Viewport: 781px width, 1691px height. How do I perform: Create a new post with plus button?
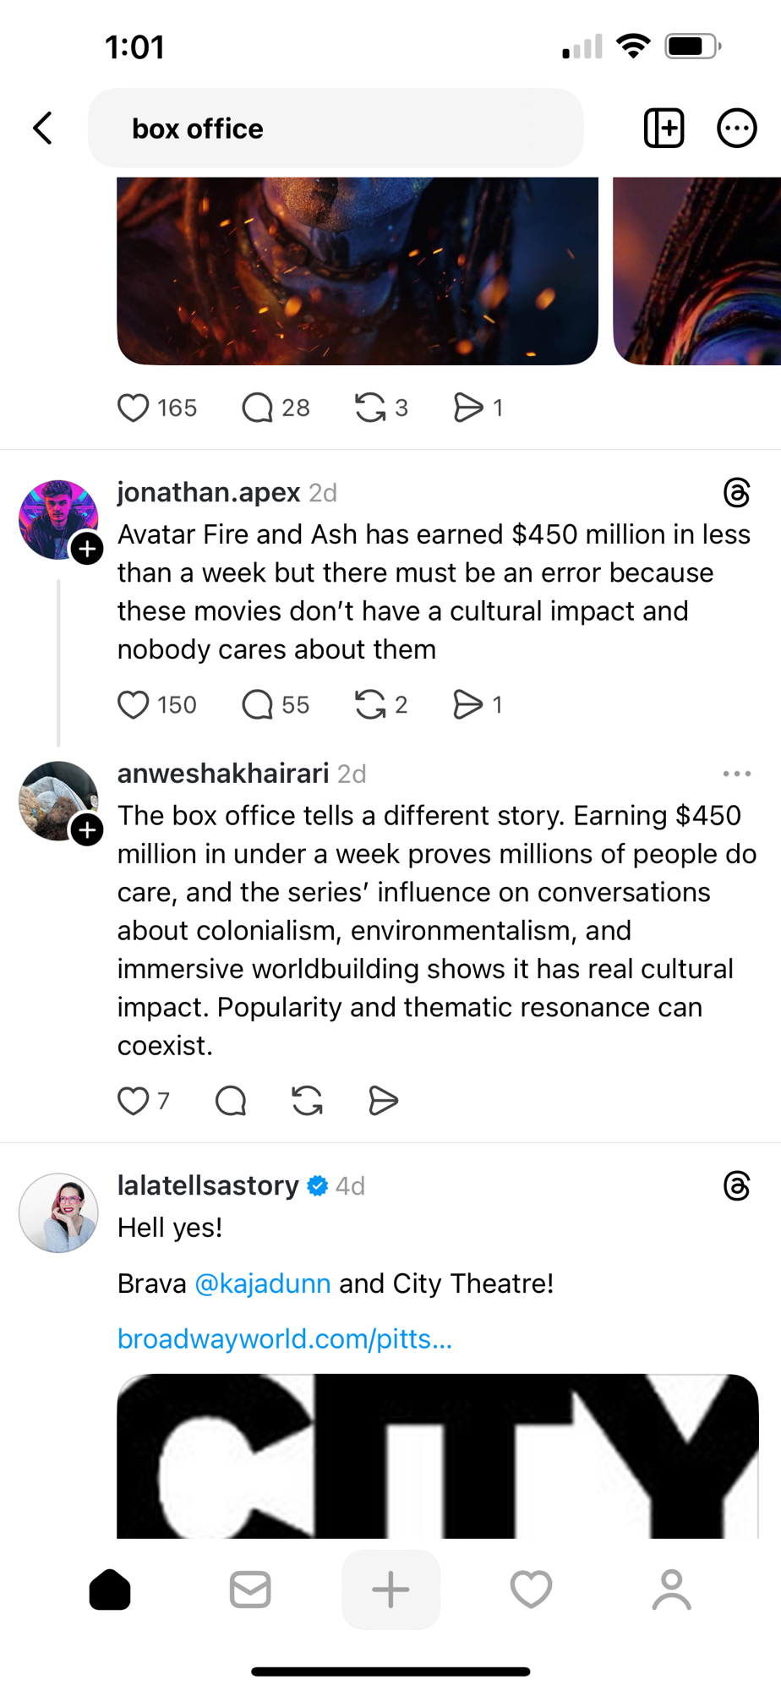(x=390, y=1590)
